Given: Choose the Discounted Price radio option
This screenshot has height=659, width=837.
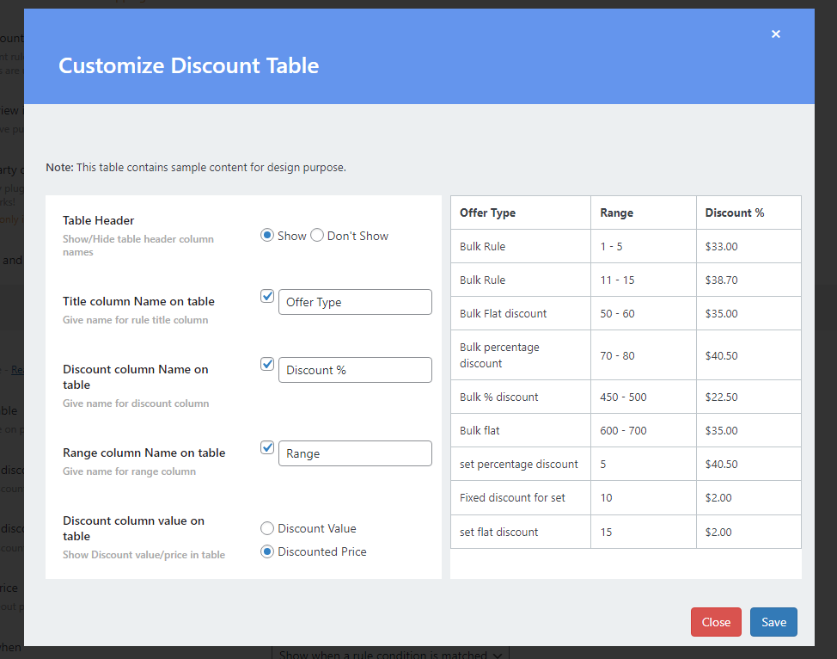Looking at the screenshot, I should tap(267, 551).
